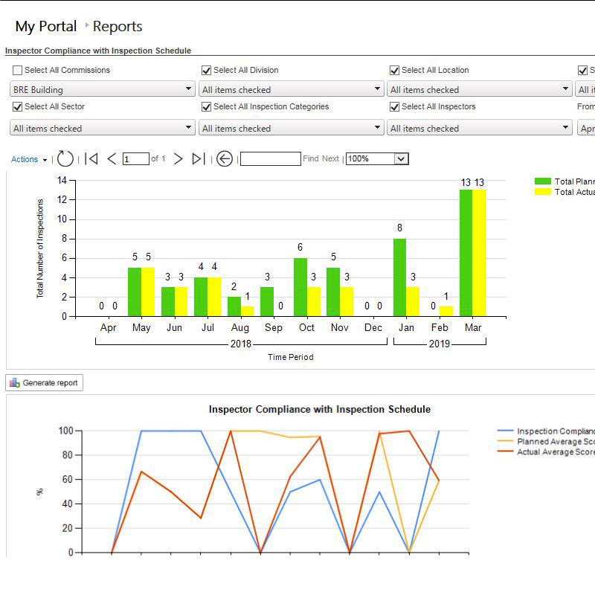Screen dimensions: 595x595
Task: Click breadcrumb arrow before Reports
Action: click(87, 26)
